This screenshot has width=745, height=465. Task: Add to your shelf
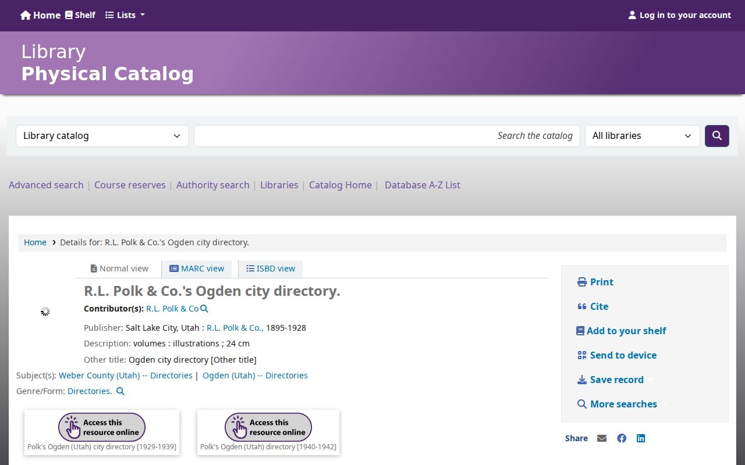click(621, 331)
